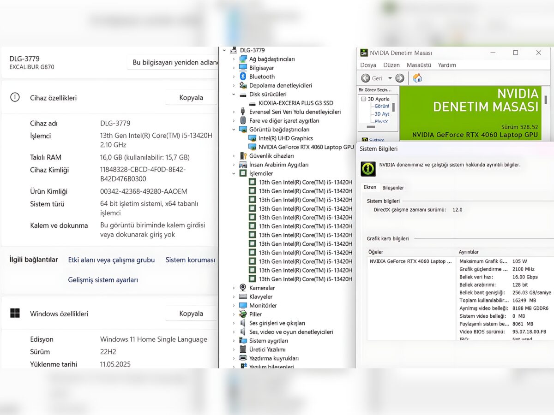Click the 00342-42368-49280-AAOEM product ID
Image resolution: width=554 pixels, height=415 pixels.
coord(144,191)
